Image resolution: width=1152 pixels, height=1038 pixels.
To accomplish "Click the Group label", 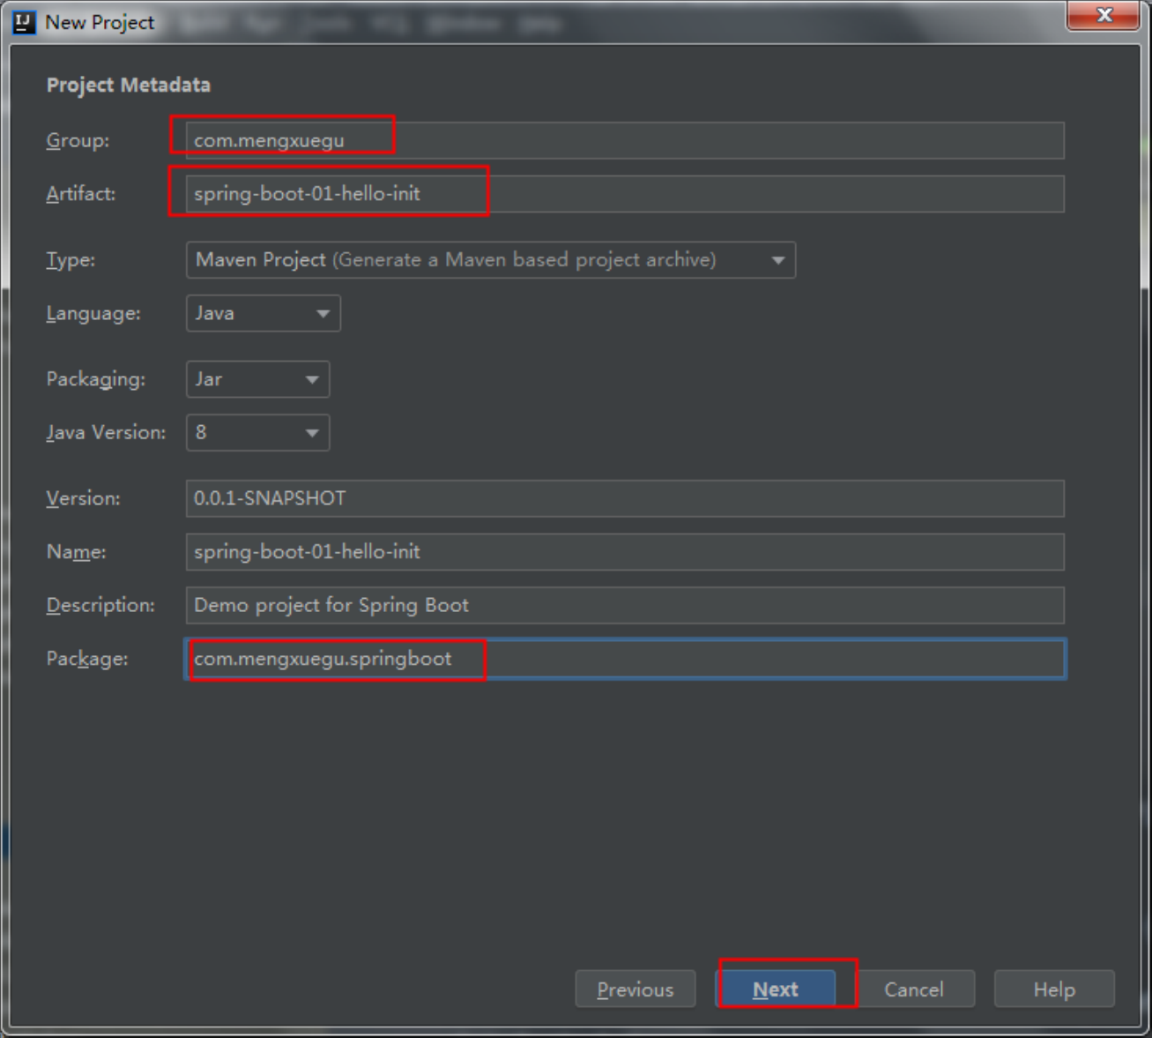I will [x=78, y=140].
